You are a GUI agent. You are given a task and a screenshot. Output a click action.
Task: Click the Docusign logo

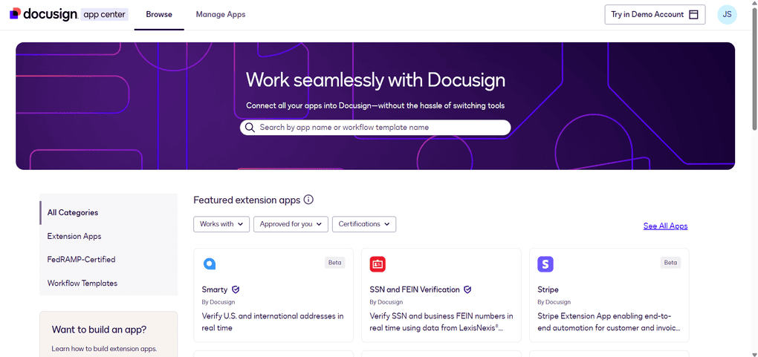[x=43, y=14]
